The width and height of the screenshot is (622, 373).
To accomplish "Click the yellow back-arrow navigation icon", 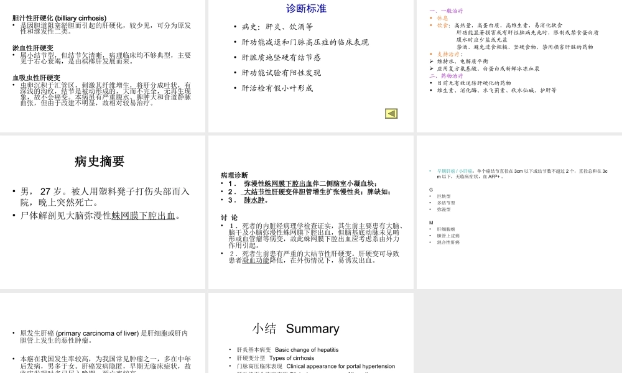I will coord(391,114).
